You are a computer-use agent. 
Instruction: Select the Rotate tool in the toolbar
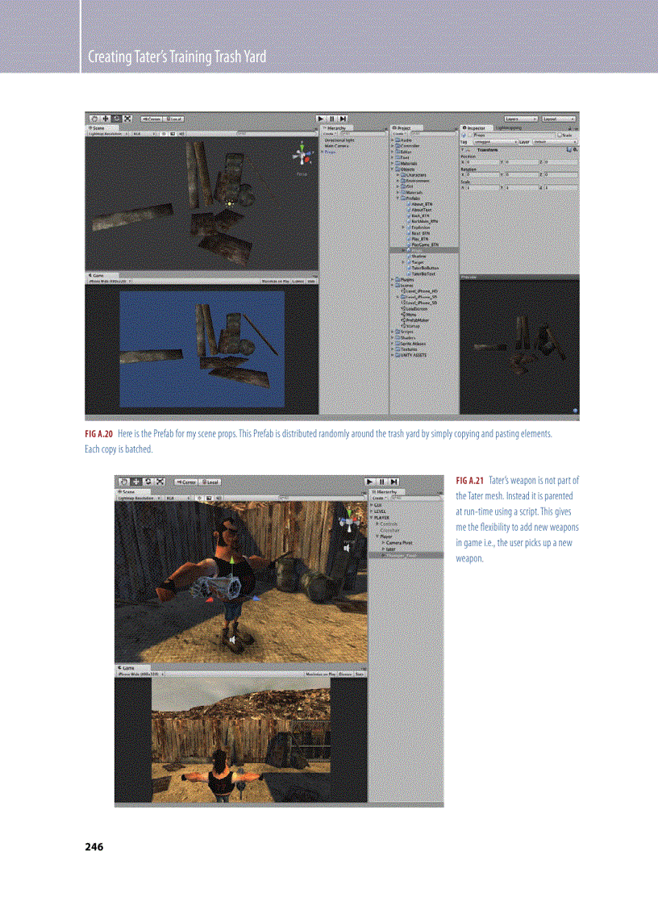coord(116,119)
